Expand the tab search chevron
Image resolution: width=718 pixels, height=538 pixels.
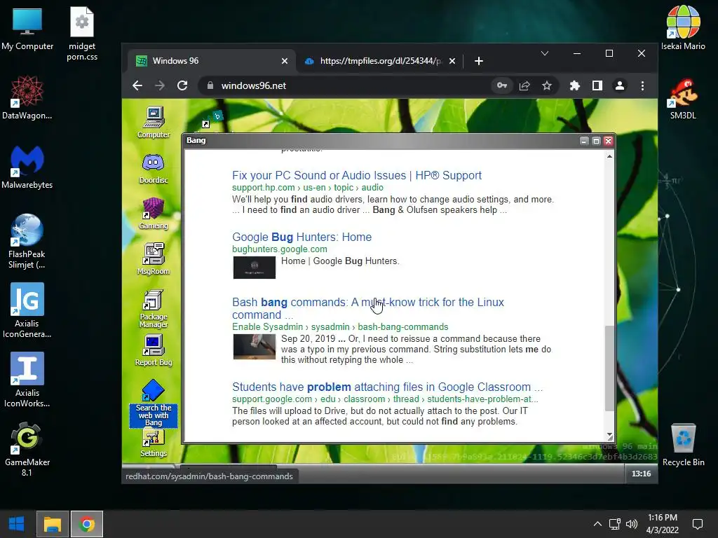(544, 53)
